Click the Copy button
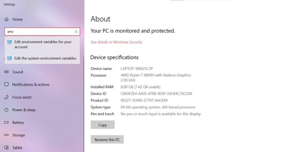The height and width of the screenshot is (152, 285). pyautogui.click(x=102, y=125)
